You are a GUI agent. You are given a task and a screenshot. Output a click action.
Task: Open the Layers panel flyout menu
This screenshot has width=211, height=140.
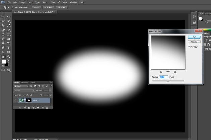pyautogui.click(x=51, y=82)
